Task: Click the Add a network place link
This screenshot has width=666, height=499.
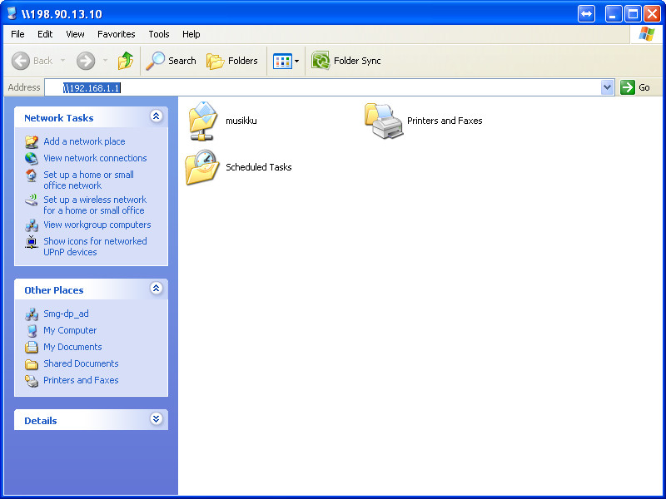Action: click(85, 141)
